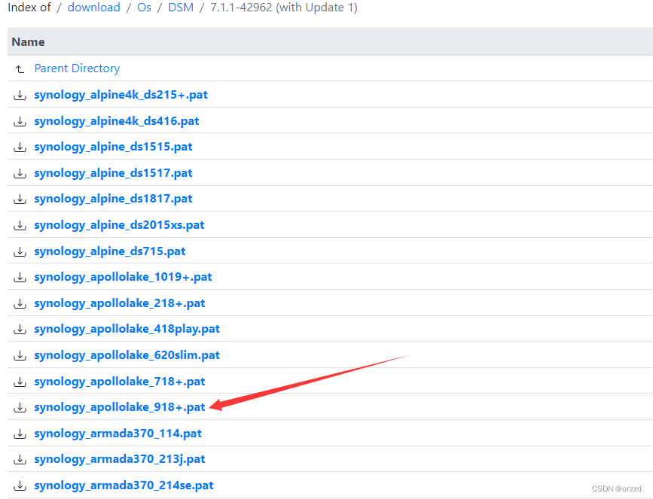653x499 pixels.
Task: Open synology_alpine_ds1515.pat link
Action: coord(113,147)
